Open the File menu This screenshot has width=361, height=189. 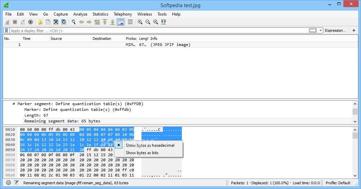point(8,14)
